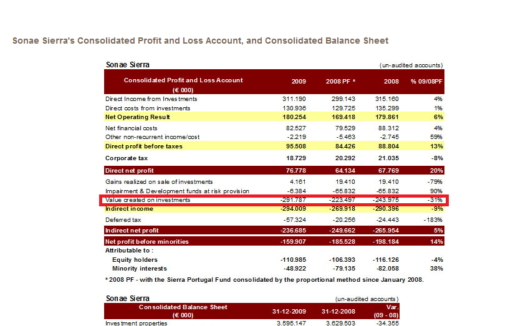Screen dimensions: 528x326
Task: Click 'Gains realized on sale of investments'
Action: [x=159, y=182]
